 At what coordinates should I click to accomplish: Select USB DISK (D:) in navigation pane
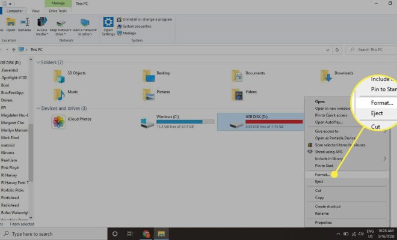click(11, 62)
